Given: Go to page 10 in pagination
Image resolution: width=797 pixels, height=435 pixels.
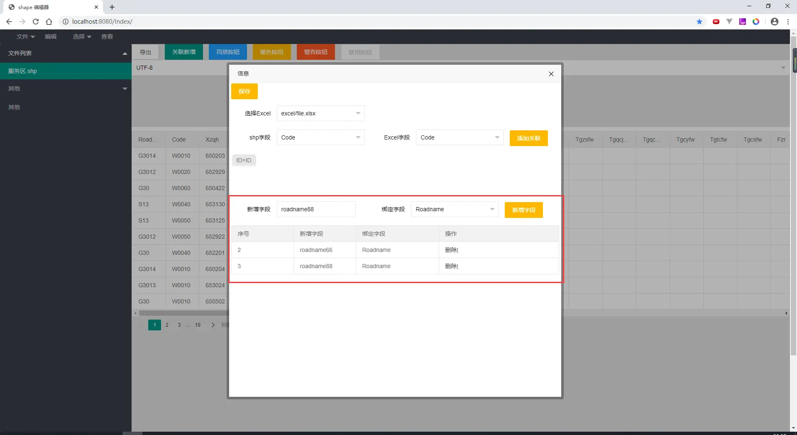Looking at the screenshot, I should point(198,325).
